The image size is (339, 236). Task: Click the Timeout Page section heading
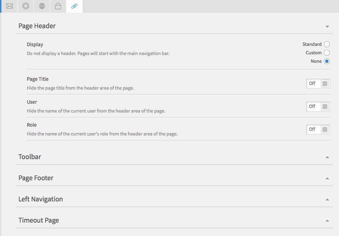pyautogui.click(x=39, y=220)
